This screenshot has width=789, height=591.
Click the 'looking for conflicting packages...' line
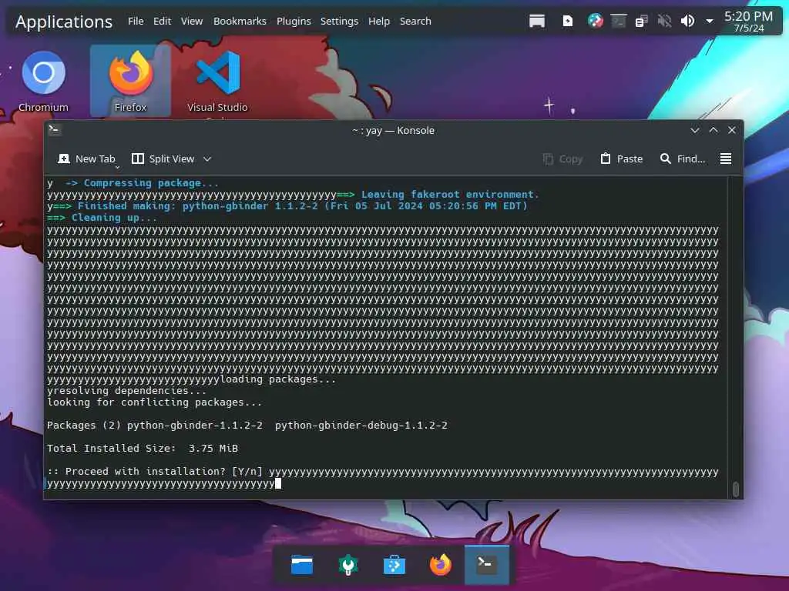tap(154, 402)
